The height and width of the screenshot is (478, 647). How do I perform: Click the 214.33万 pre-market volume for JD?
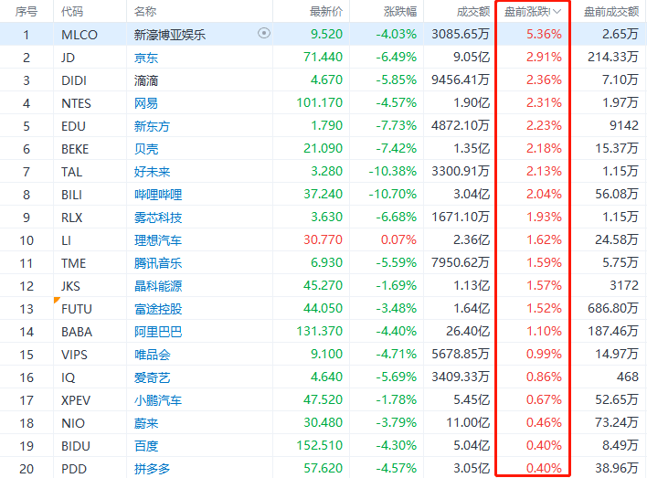pyautogui.click(x=613, y=57)
